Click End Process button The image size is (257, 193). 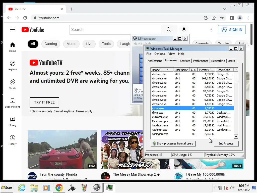point(226,143)
